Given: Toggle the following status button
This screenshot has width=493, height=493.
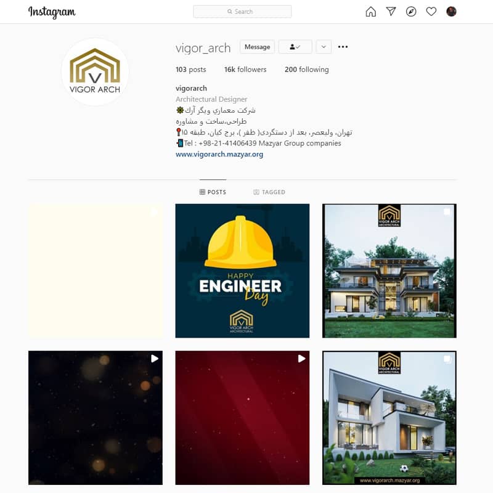Looking at the screenshot, I should pos(295,47).
